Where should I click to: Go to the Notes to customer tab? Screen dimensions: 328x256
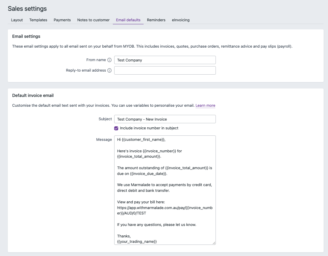click(x=93, y=20)
